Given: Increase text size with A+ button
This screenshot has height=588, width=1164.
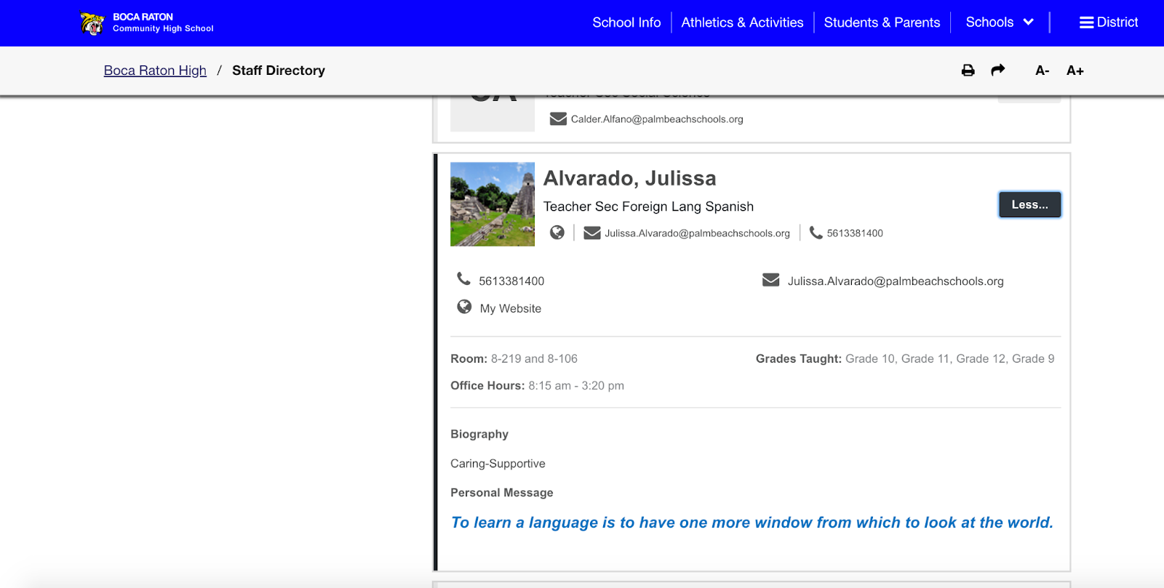Looking at the screenshot, I should (1075, 71).
